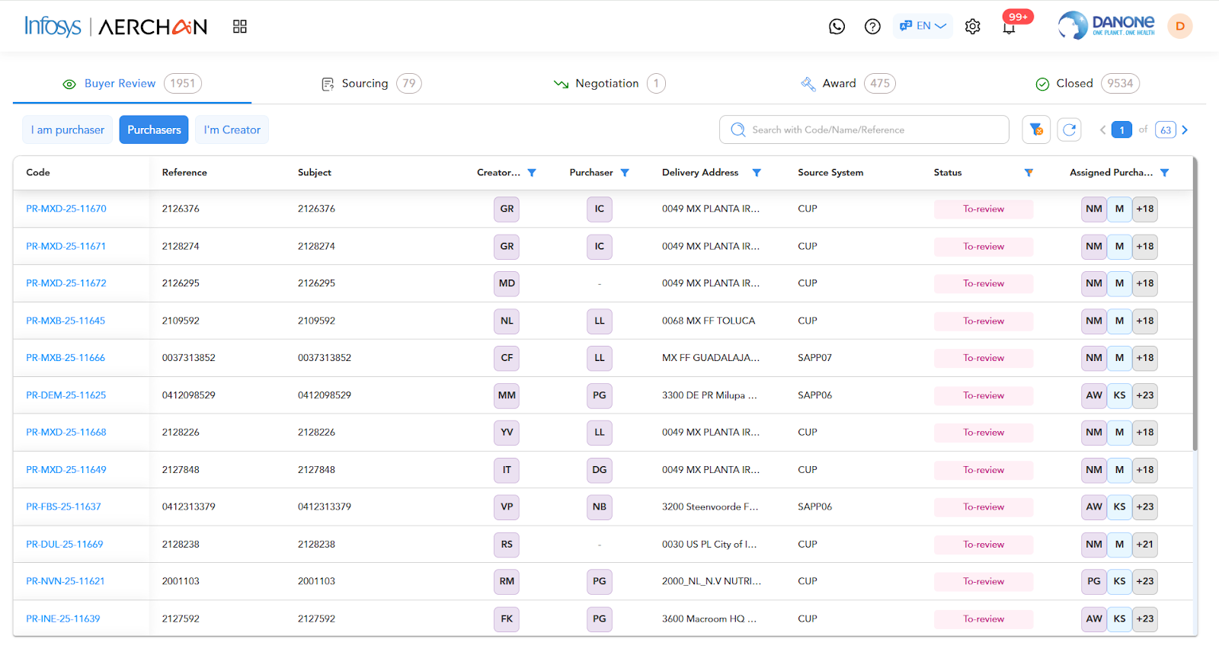1219x652 pixels.
Task: Toggle the Purchasers filter button
Action: pos(154,129)
